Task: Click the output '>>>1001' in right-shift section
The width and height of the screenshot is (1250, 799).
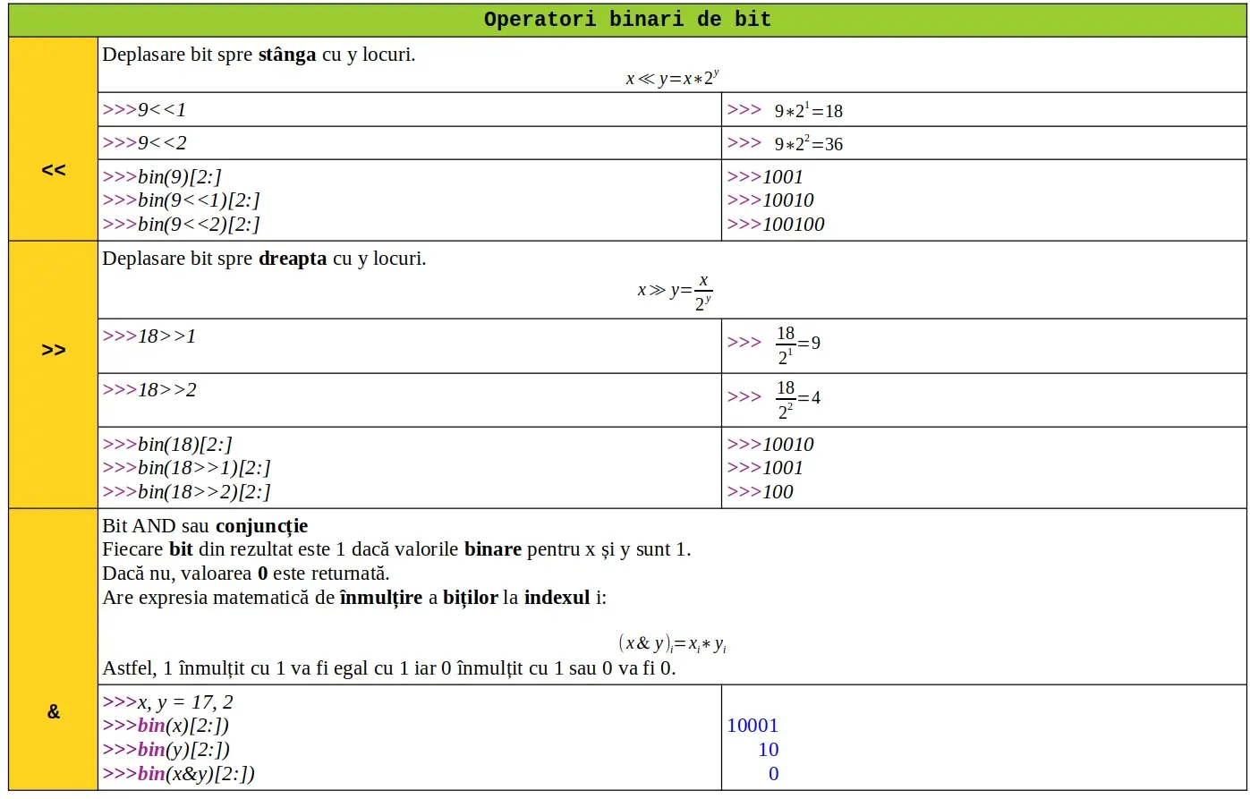Action: pos(765,468)
